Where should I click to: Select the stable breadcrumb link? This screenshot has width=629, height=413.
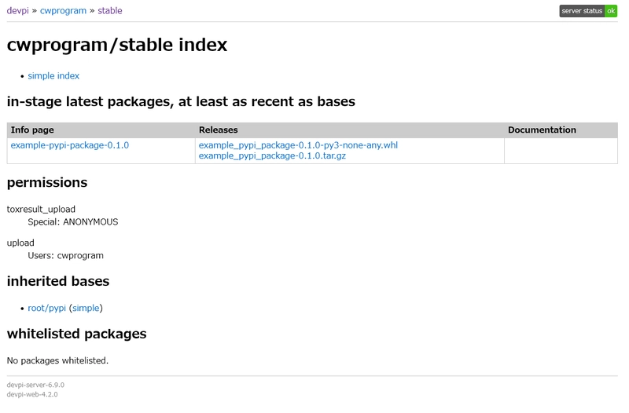pos(109,11)
